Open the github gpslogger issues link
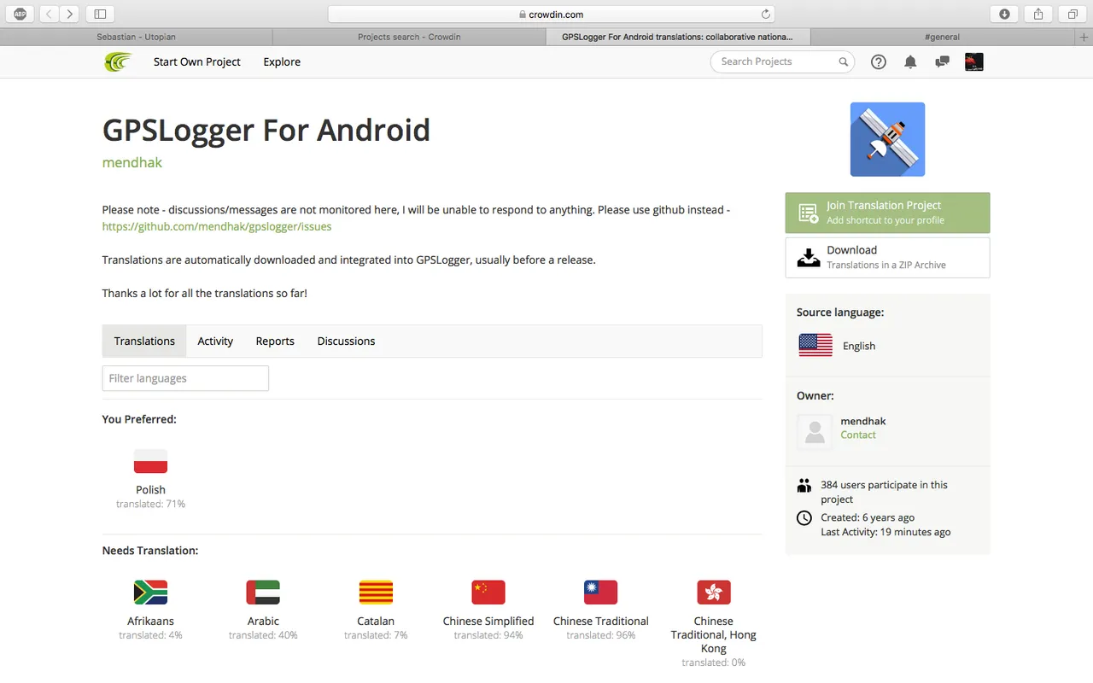Viewport: 1093px width, 683px height. click(x=217, y=226)
